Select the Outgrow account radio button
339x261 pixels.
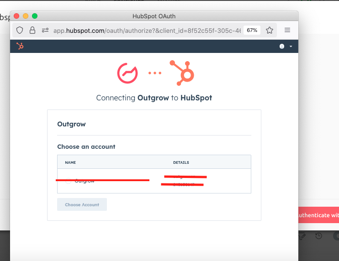(x=69, y=181)
